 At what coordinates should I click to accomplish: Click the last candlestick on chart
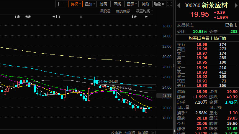click(x=152, y=107)
